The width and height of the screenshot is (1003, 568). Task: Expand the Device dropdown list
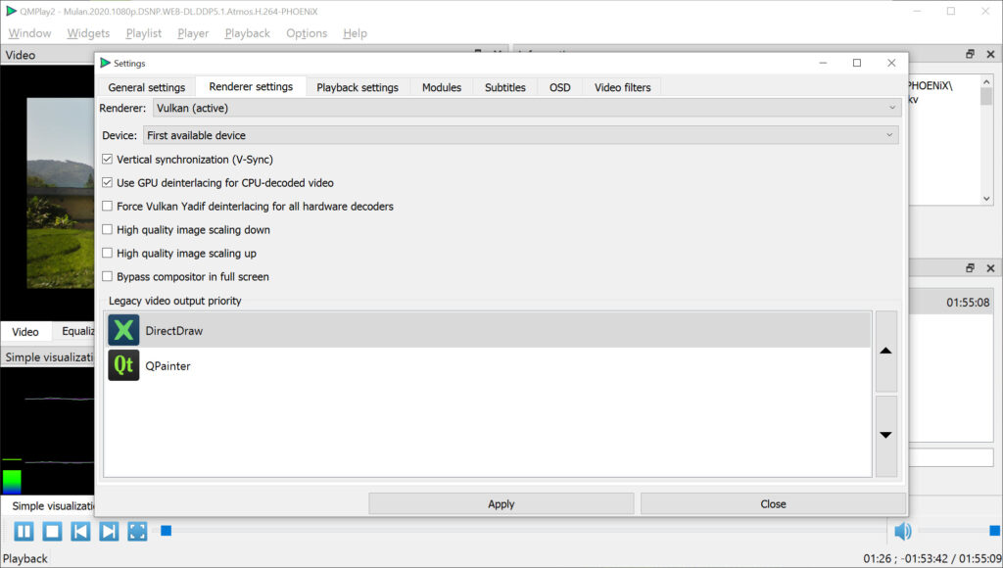(521, 135)
